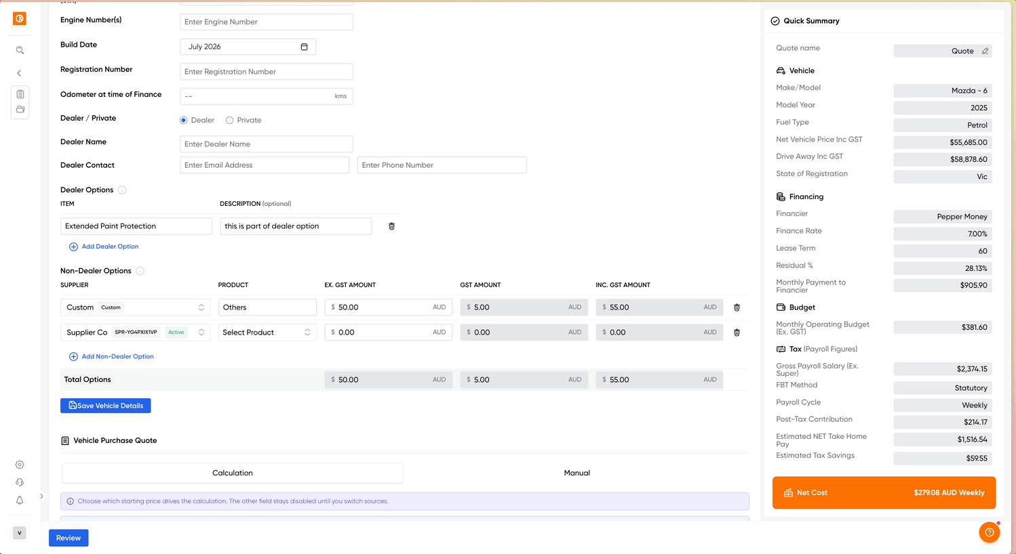Click Add Non-Dealer Option link

point(111,356)
